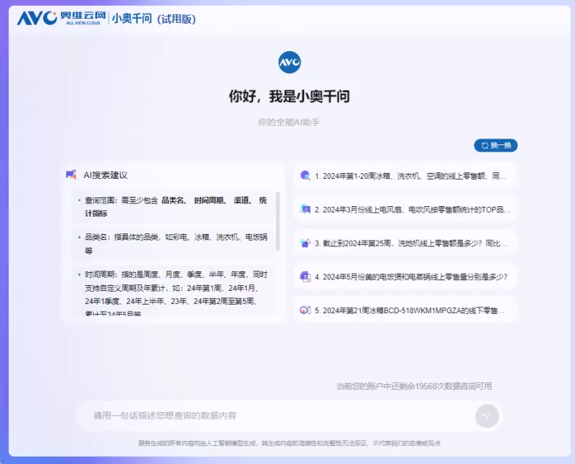Click the 小奥千问 (试用版) header title
575x464 pixels.
pos(154,19)
